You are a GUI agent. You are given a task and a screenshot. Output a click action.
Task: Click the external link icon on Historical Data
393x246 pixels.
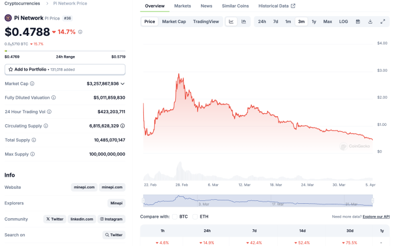293,6
